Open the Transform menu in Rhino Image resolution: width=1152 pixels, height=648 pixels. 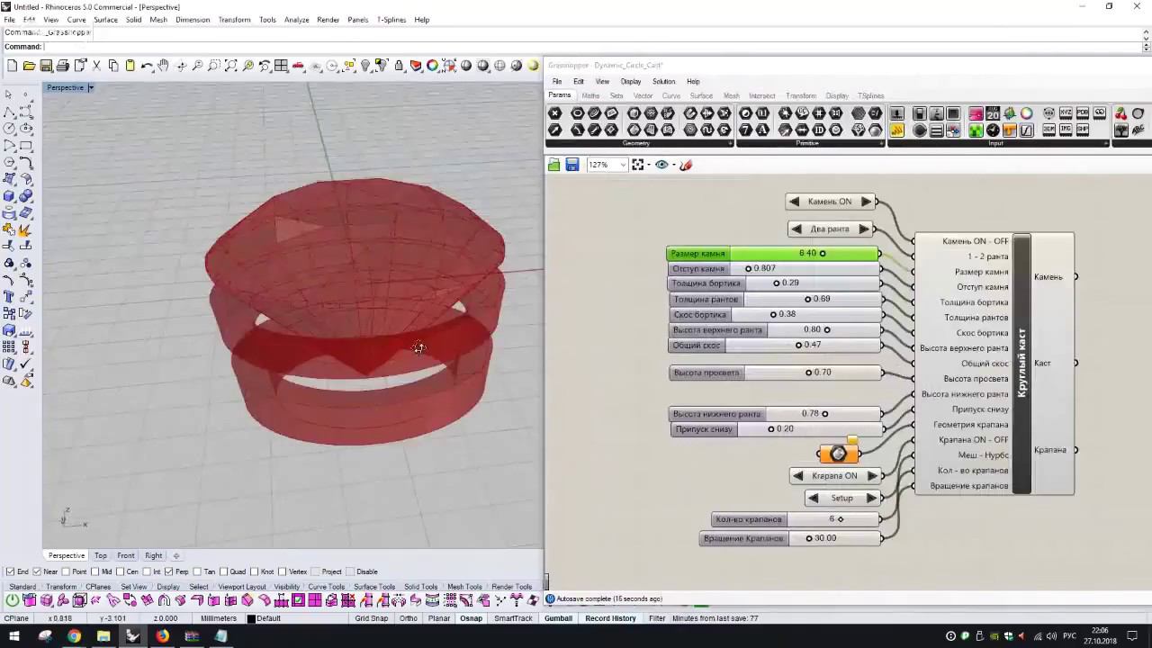point(234,19)
